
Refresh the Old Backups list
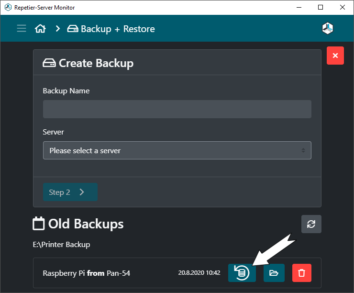(x=311, y=224)
